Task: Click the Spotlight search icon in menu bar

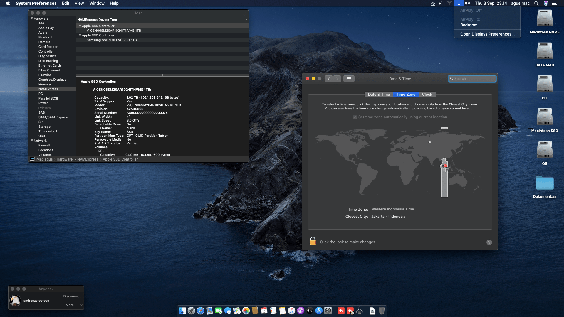Action: click(536, 3)
